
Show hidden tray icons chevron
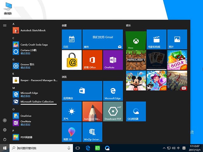pyautogui.click(x=164, y=148)
